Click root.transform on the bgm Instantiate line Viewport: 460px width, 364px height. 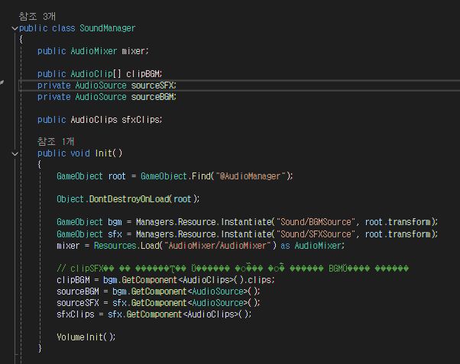click(x=398, y=222)
